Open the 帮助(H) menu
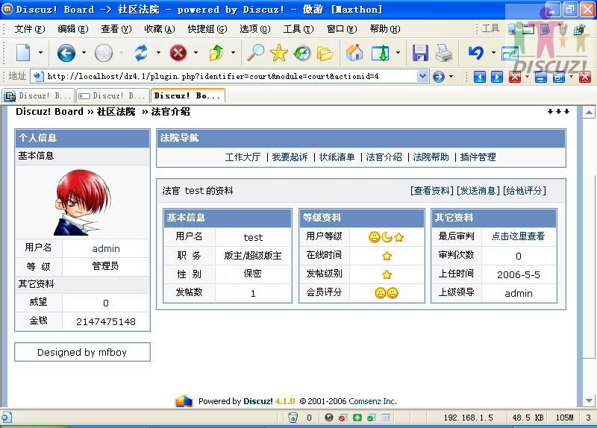 tap(385, 29)
